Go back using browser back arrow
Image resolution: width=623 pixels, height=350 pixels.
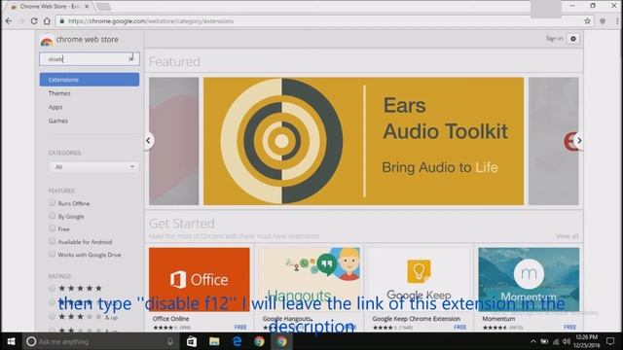point(9,21)
